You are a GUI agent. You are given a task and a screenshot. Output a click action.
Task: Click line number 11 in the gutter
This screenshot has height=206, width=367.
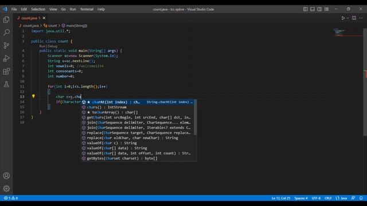(22, 86)
